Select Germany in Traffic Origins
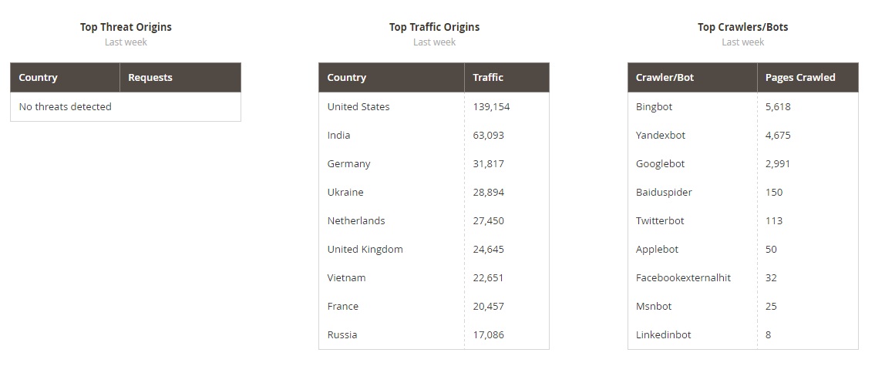The height and width of the screenshot is (366, 875). pyautogui.click(x=349, y=163)
